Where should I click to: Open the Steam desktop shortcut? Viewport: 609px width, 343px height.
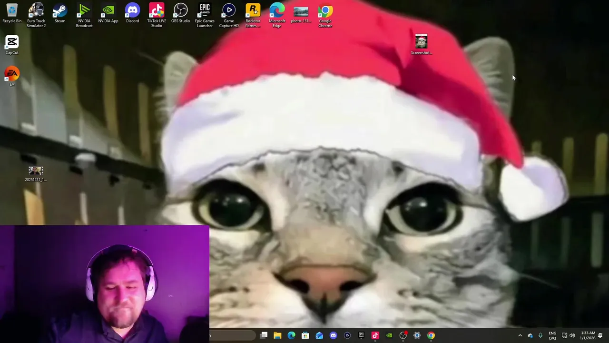(60, 13)
